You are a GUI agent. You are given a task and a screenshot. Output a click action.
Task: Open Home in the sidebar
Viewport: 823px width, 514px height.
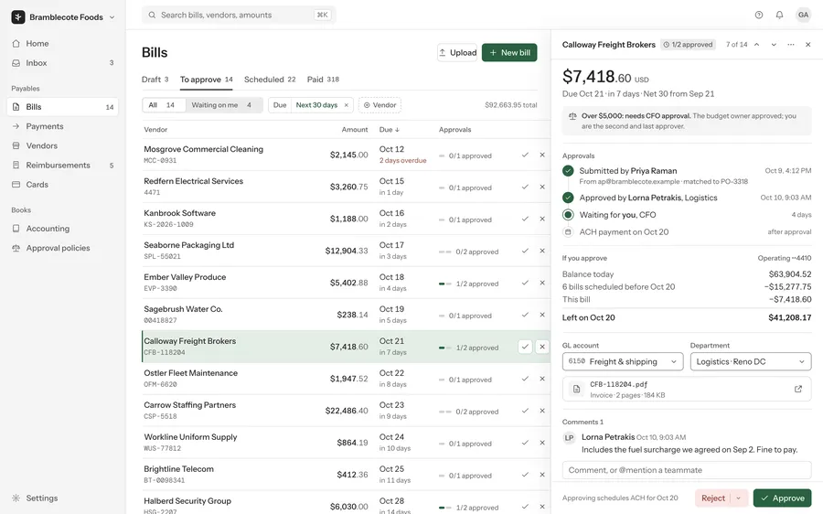click(63, 44)
